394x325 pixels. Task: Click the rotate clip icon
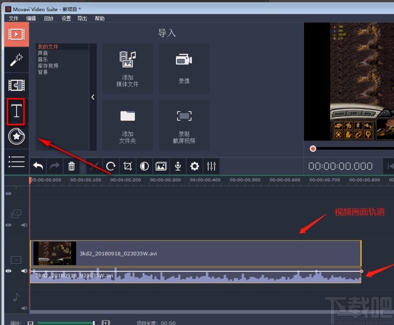coord(111,166)
